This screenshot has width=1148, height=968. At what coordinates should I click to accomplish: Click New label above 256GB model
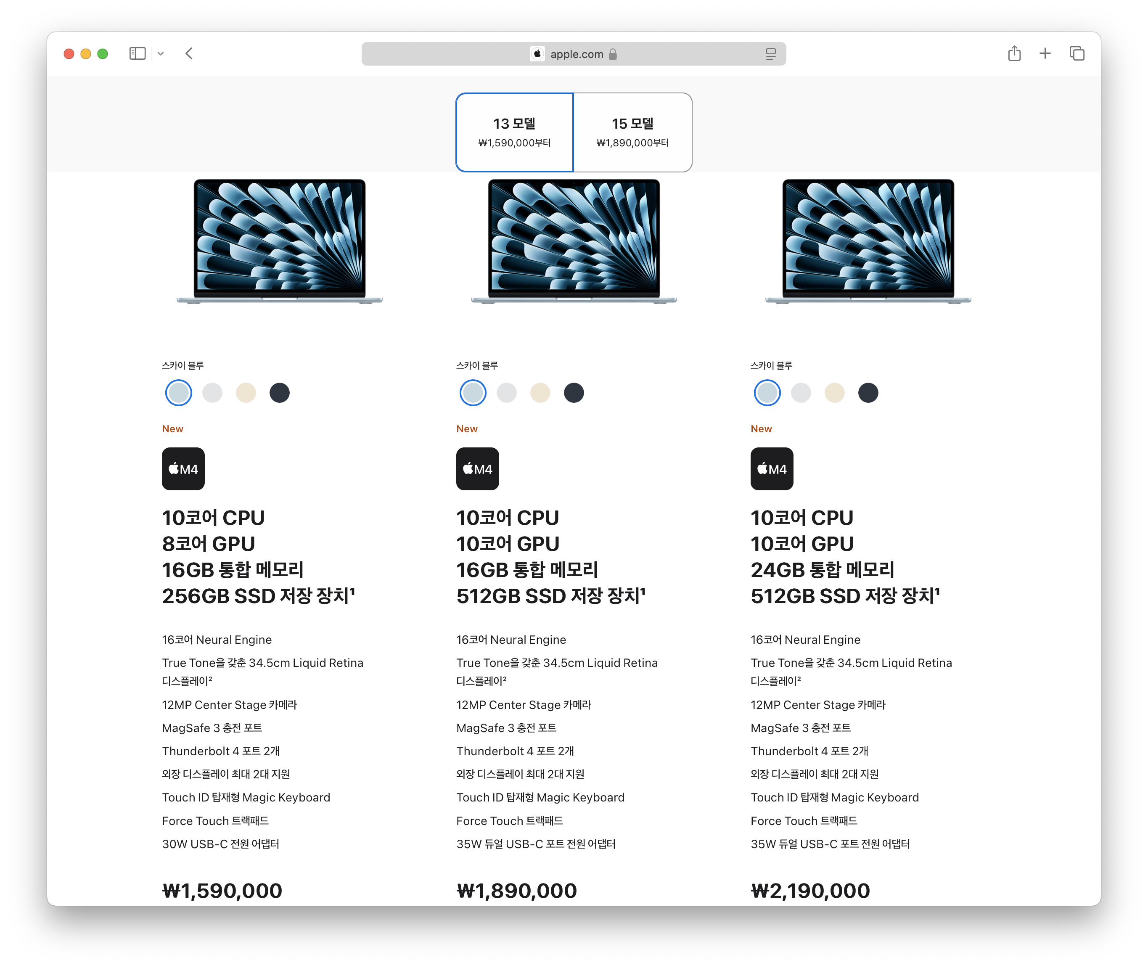173,428
